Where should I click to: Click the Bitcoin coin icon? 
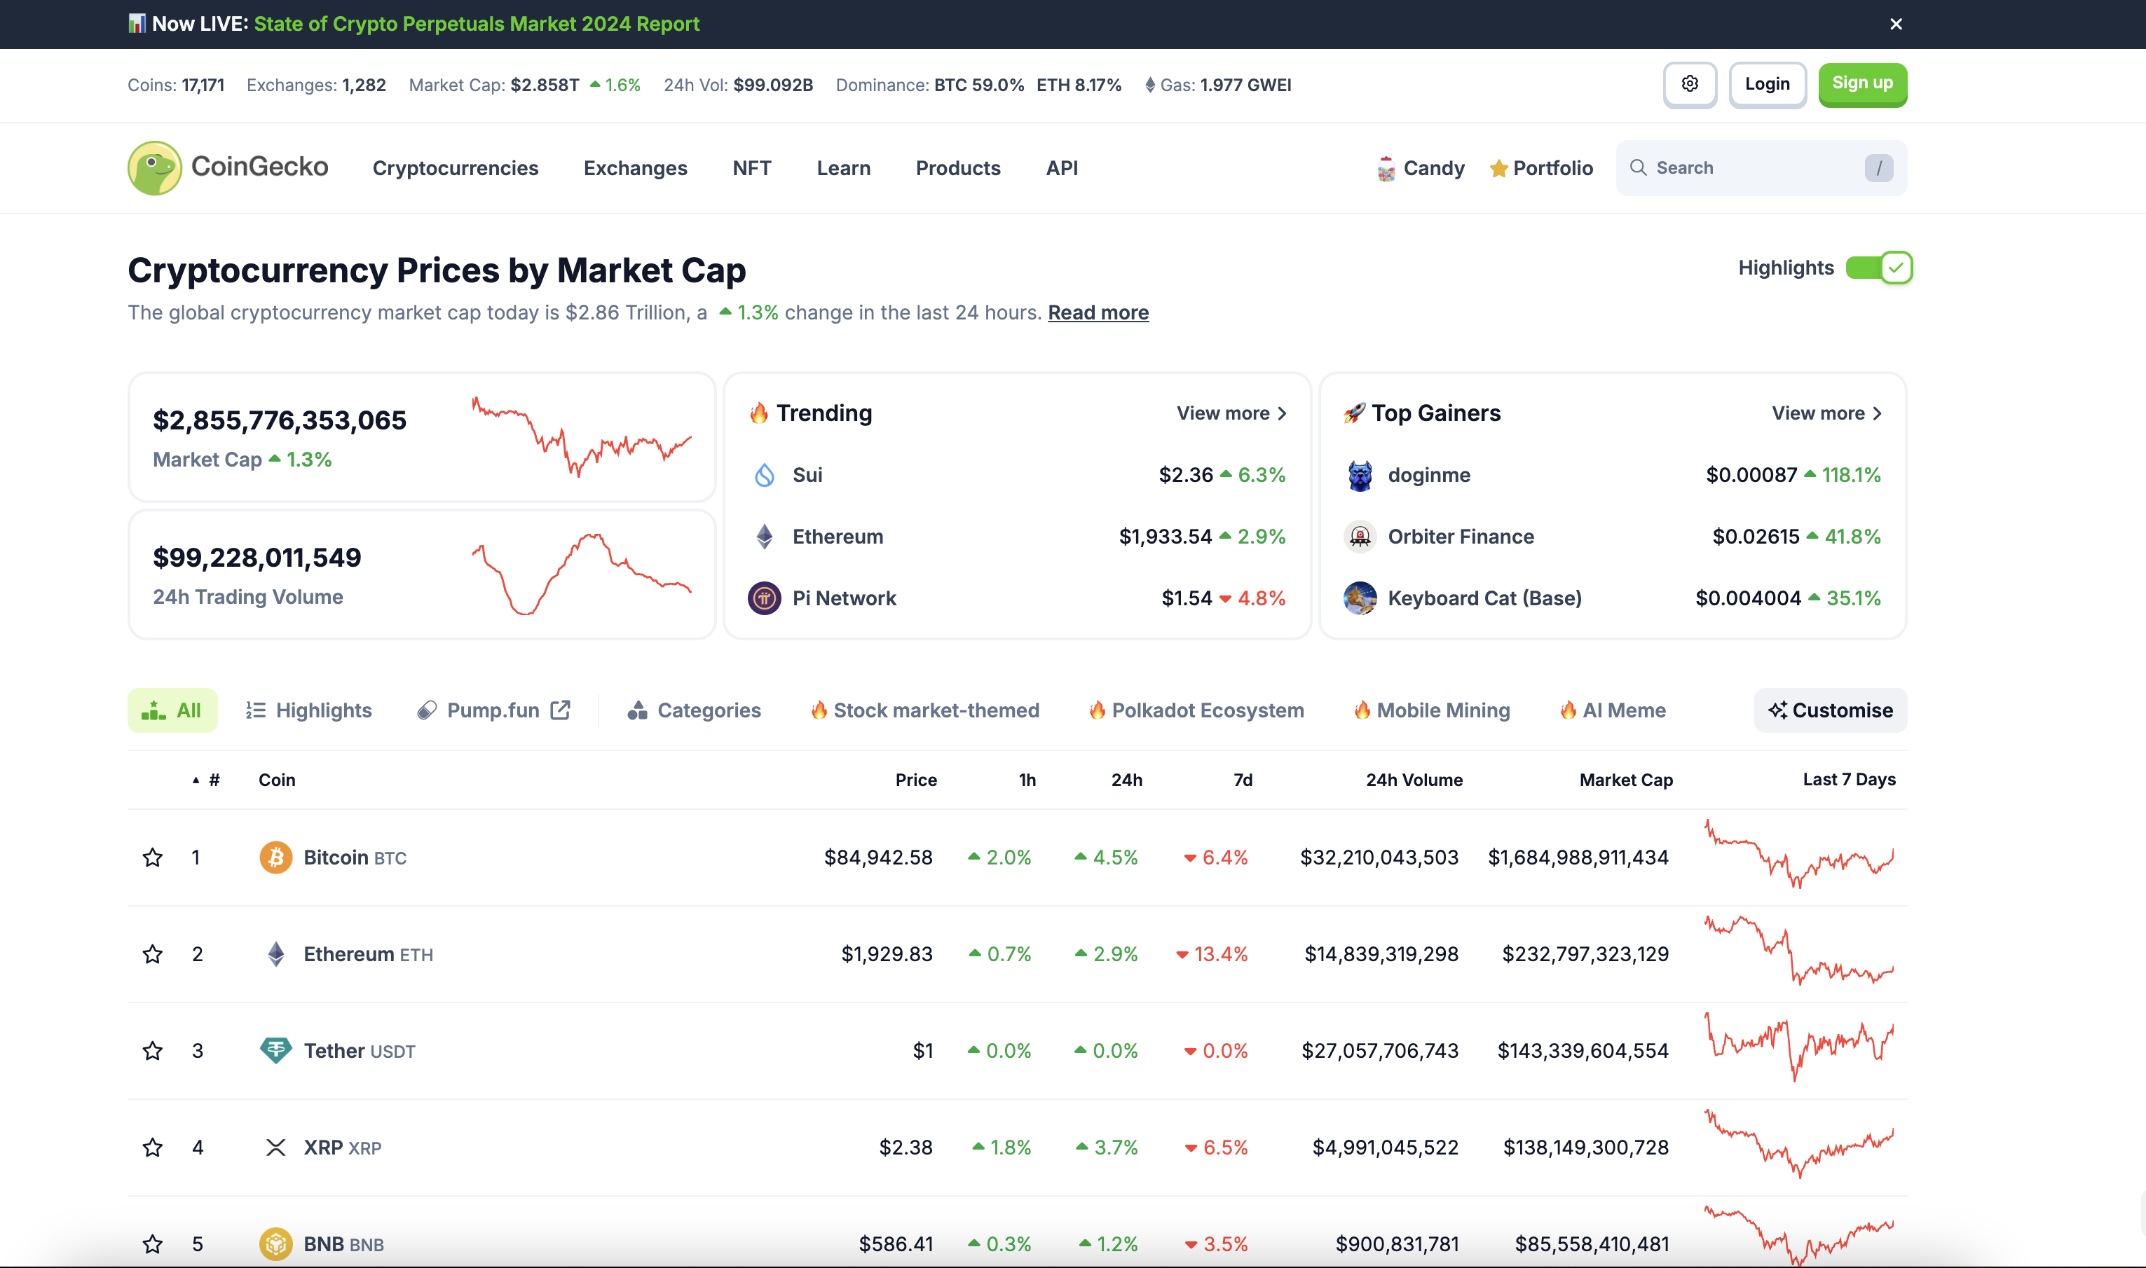pyautogui.click(x=275, y=857)
